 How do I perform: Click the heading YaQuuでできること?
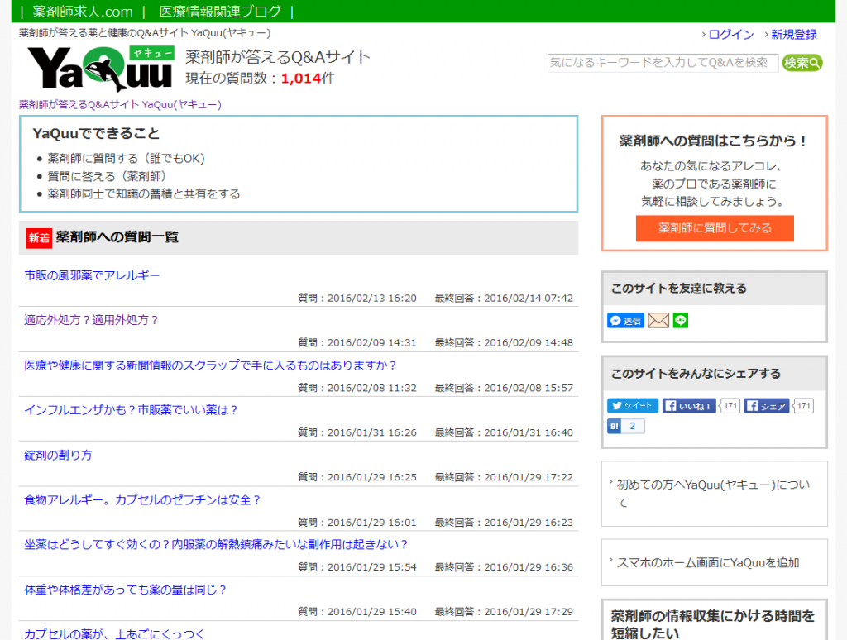(96, 133)
